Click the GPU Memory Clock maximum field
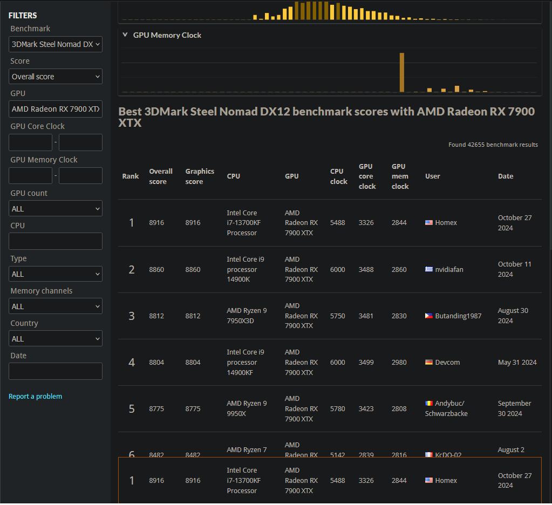Screen dimensions: 552x505 (x=80, y=176)
